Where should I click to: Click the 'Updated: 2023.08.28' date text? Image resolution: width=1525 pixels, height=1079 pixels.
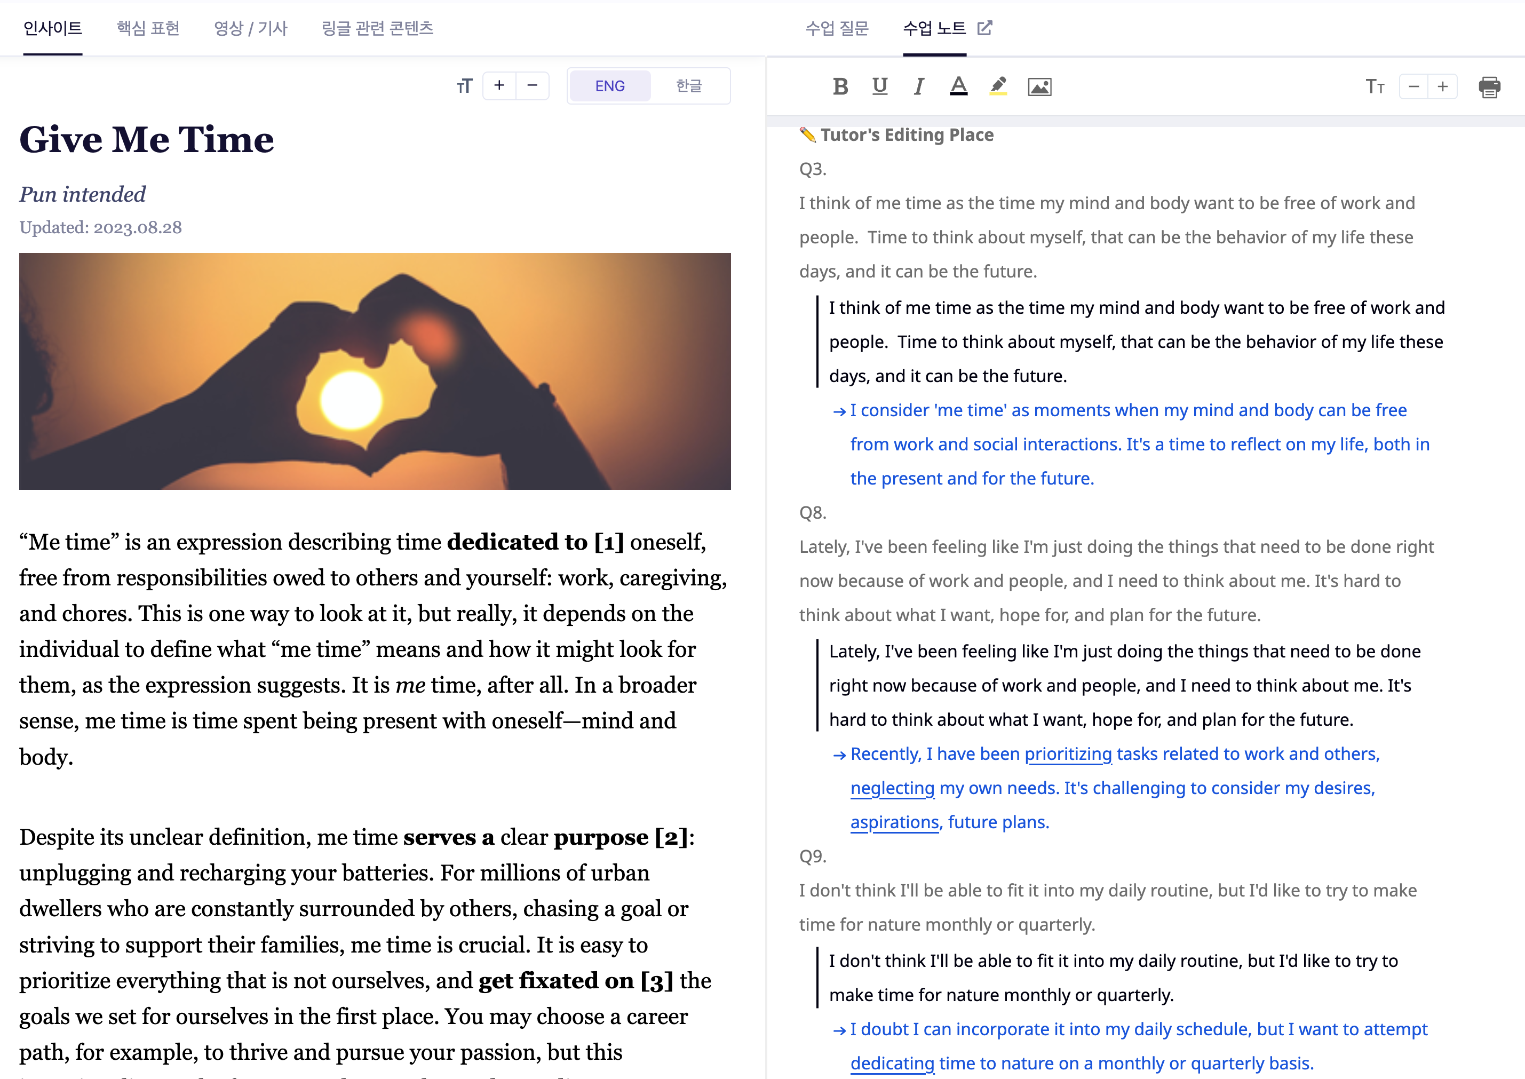[x=100, y=227]
